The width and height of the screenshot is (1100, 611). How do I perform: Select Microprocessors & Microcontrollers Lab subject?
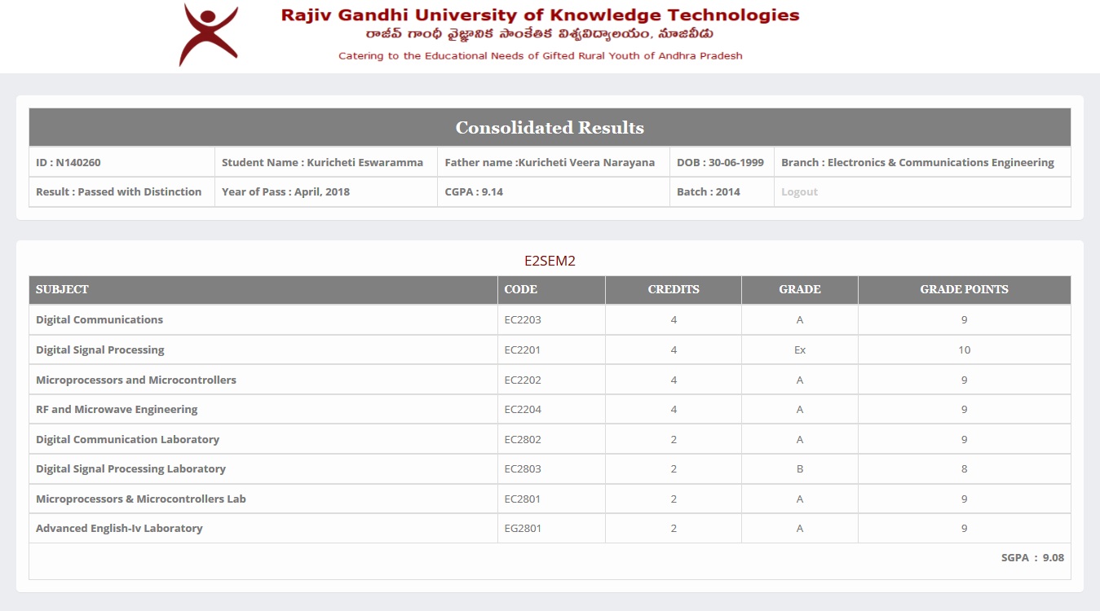(x=140, y=499)
